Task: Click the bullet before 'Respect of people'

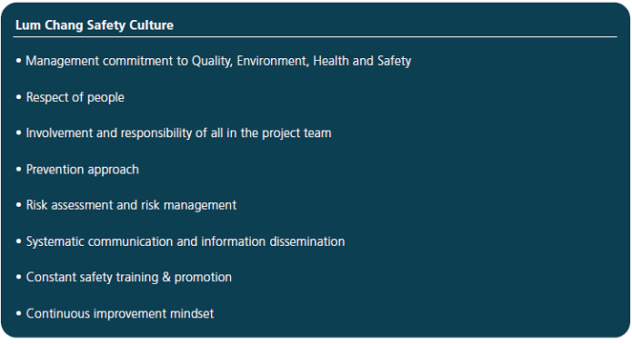Action: (18, 97)
